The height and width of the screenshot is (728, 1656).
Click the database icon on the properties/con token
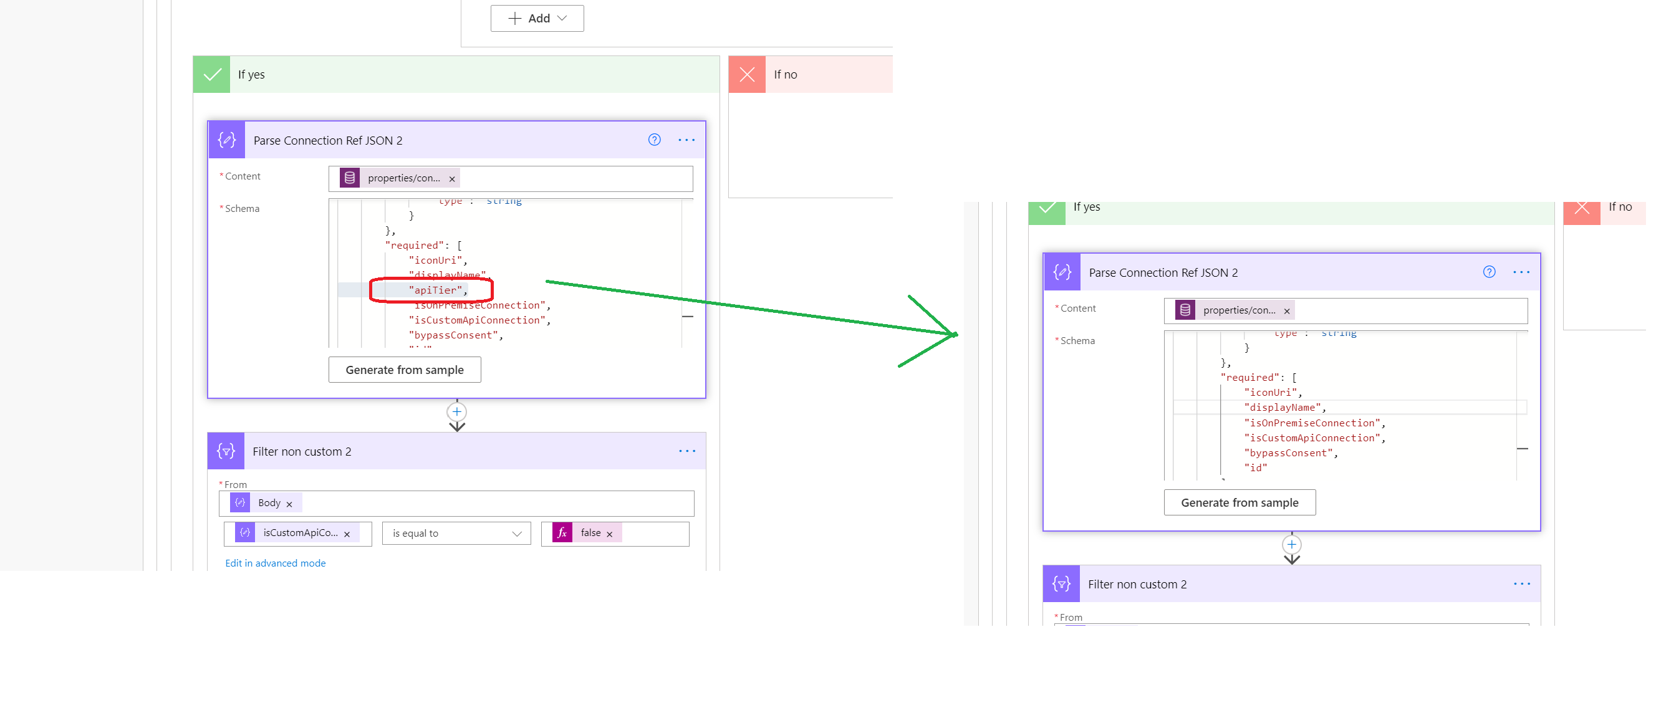coord(349,178)
